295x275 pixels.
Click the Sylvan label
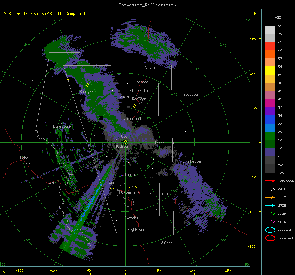point(126,96)
